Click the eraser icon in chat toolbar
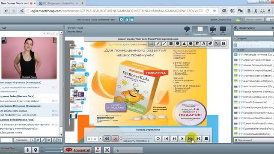Image resolution: width=274 pixels, height=154 pixels. (38, 140)
